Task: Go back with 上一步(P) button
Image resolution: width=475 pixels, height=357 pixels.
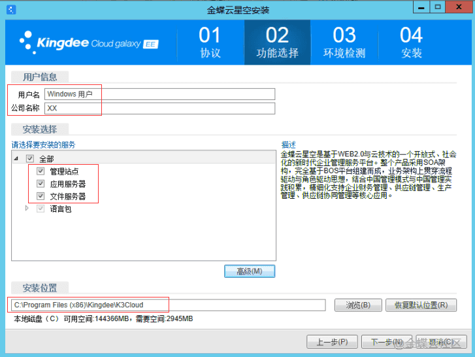Action: (x=332, y=342)
